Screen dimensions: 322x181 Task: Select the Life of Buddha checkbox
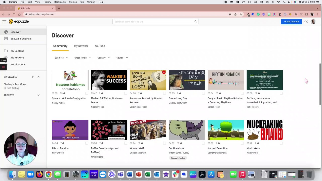click(x=87, y=143)
